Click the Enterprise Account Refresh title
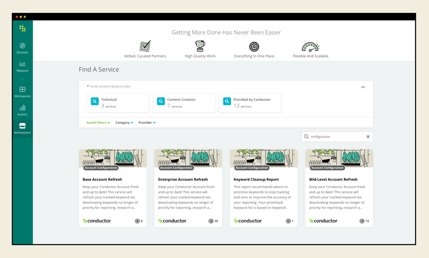Image resolution: width=429 pixels, height=258 pixels. coord(183,179)
